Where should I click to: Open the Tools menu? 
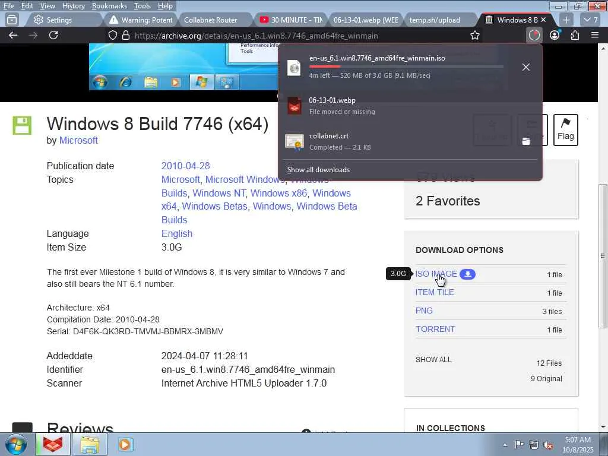click(142, 6)
